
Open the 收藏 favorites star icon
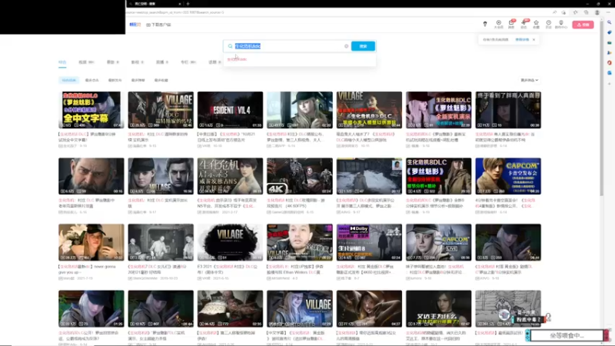(x=536, y=24)
